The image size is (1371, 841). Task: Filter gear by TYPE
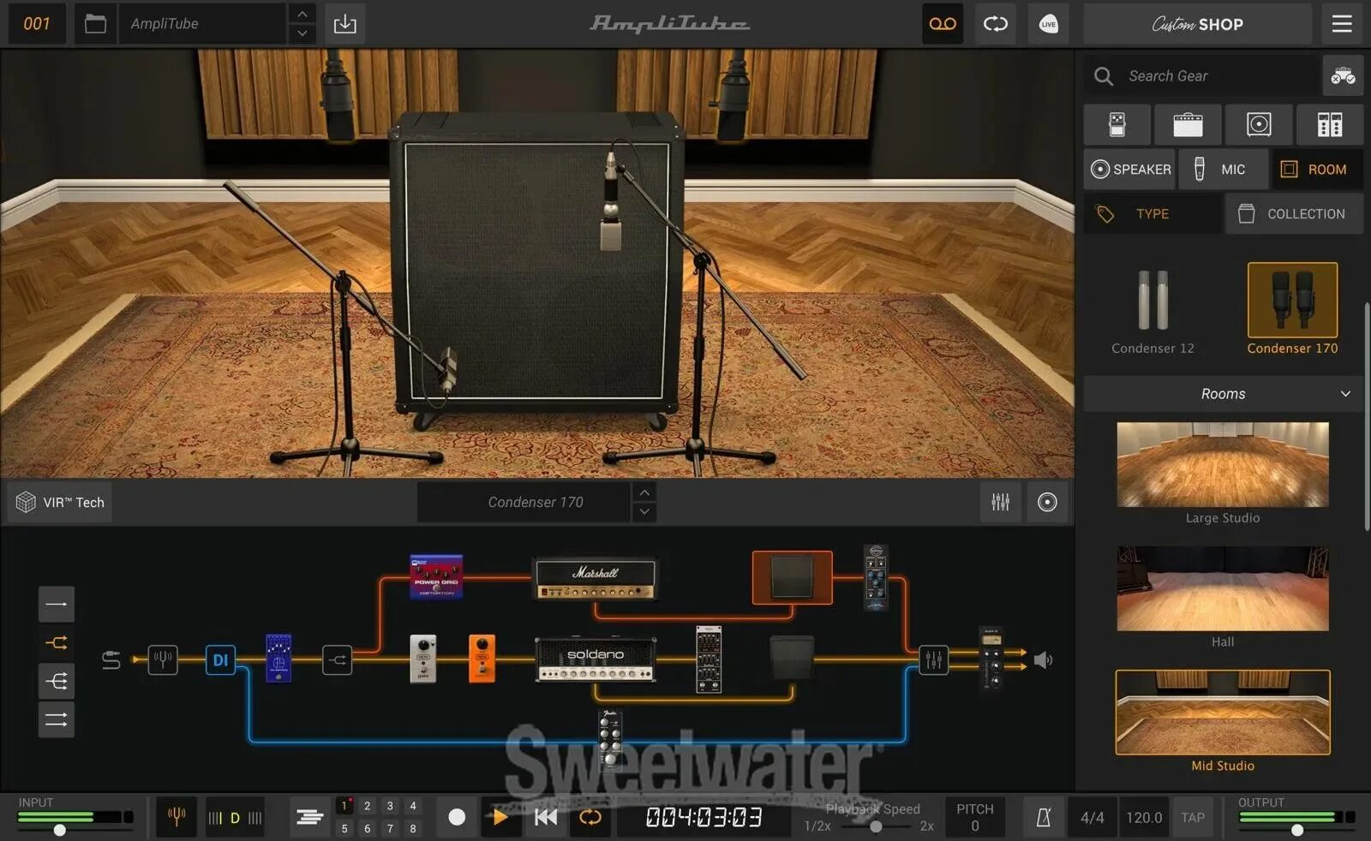(x=1152, y=214)
